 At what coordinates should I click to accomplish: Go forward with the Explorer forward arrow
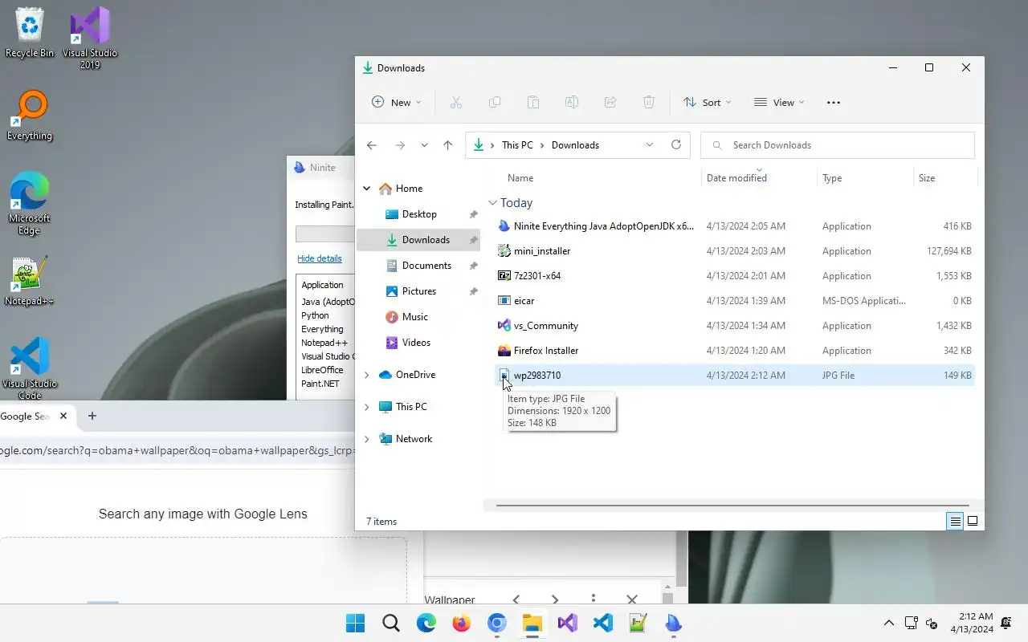(x=399, y=145)
